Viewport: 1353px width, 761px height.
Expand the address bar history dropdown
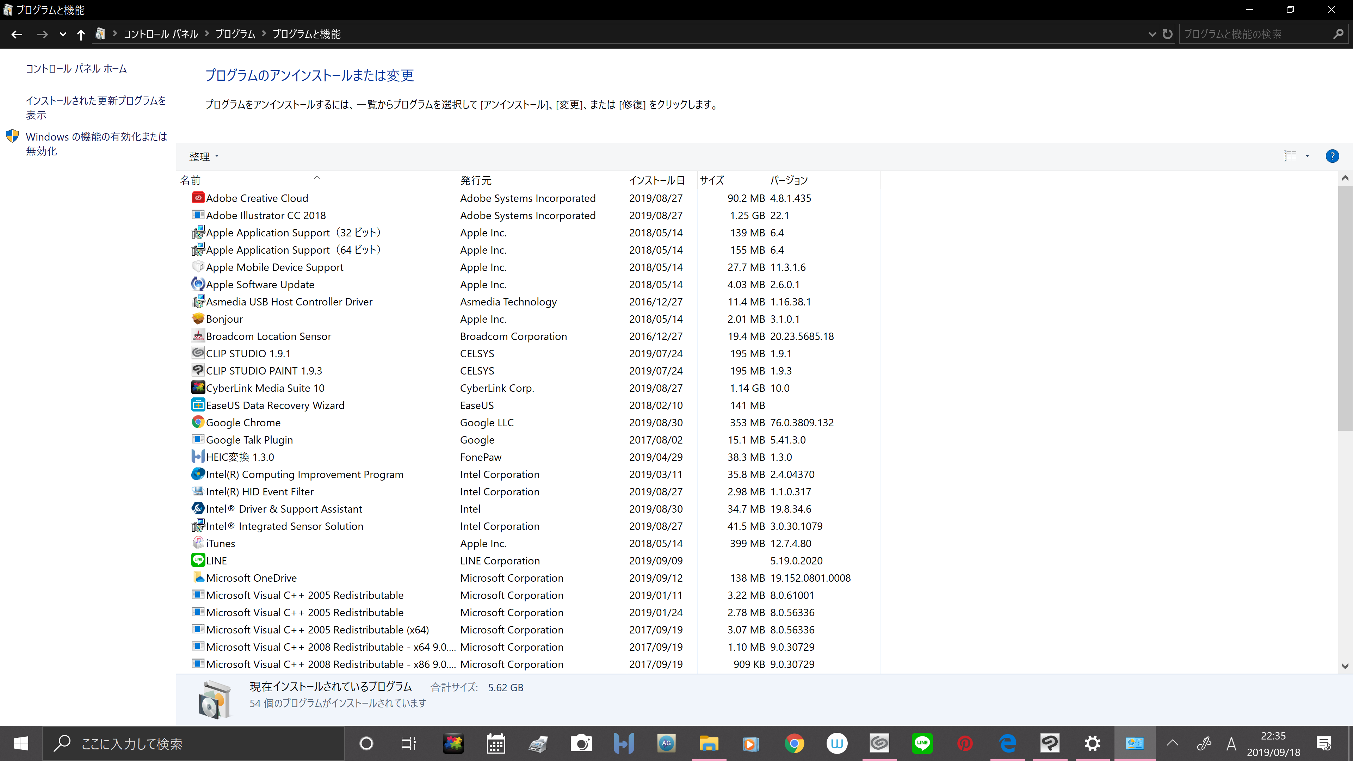pyautogui.click(x=1152, y=34)
